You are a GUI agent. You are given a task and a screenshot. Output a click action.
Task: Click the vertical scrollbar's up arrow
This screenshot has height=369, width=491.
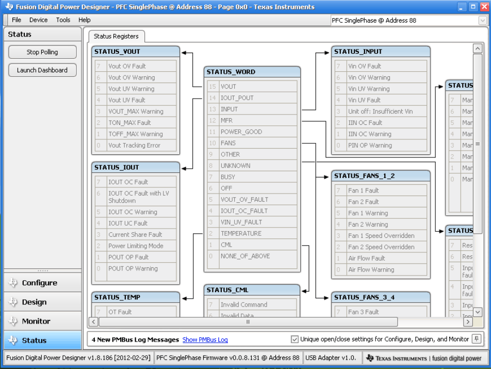pyautogui.click(x=478, y=48)
